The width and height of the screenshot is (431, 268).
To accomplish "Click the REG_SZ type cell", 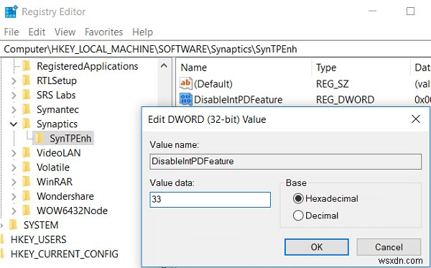I will tap(333, 84).
